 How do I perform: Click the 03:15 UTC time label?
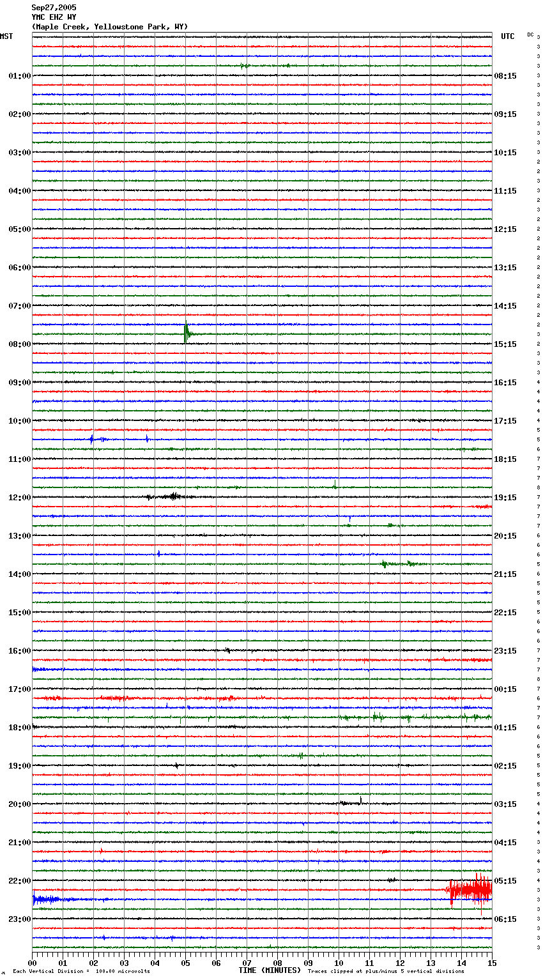[505, 804]
